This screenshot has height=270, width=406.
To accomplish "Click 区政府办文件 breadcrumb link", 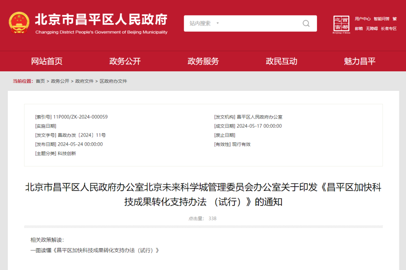I will pyautogui.click(x=113, y=81).
